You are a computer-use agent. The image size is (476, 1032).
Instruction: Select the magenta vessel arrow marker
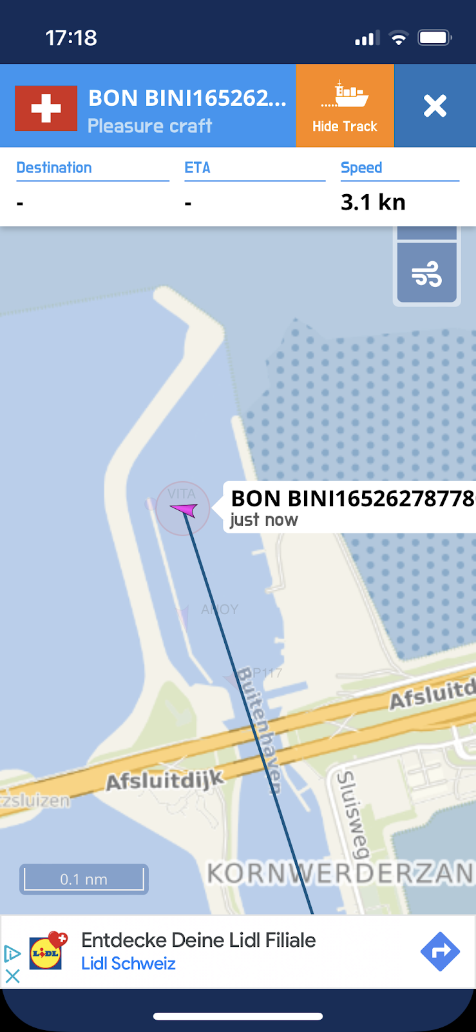point(184,510)
